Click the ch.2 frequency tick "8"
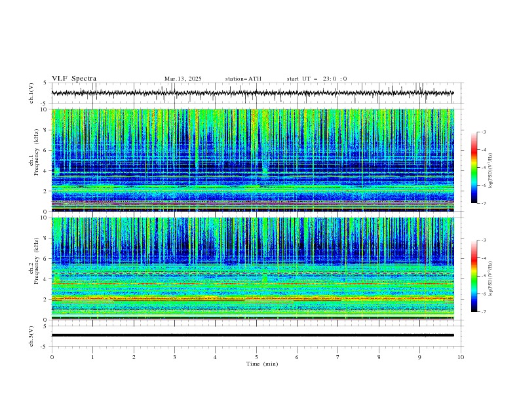The image size is (519, 401). 47,239
